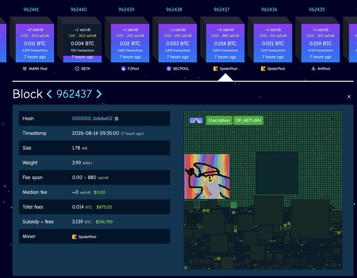The height and width of the screenshot is (278, 357).
Task: Click the size value 1.78 MB
Action: click(x=80, y=148)
